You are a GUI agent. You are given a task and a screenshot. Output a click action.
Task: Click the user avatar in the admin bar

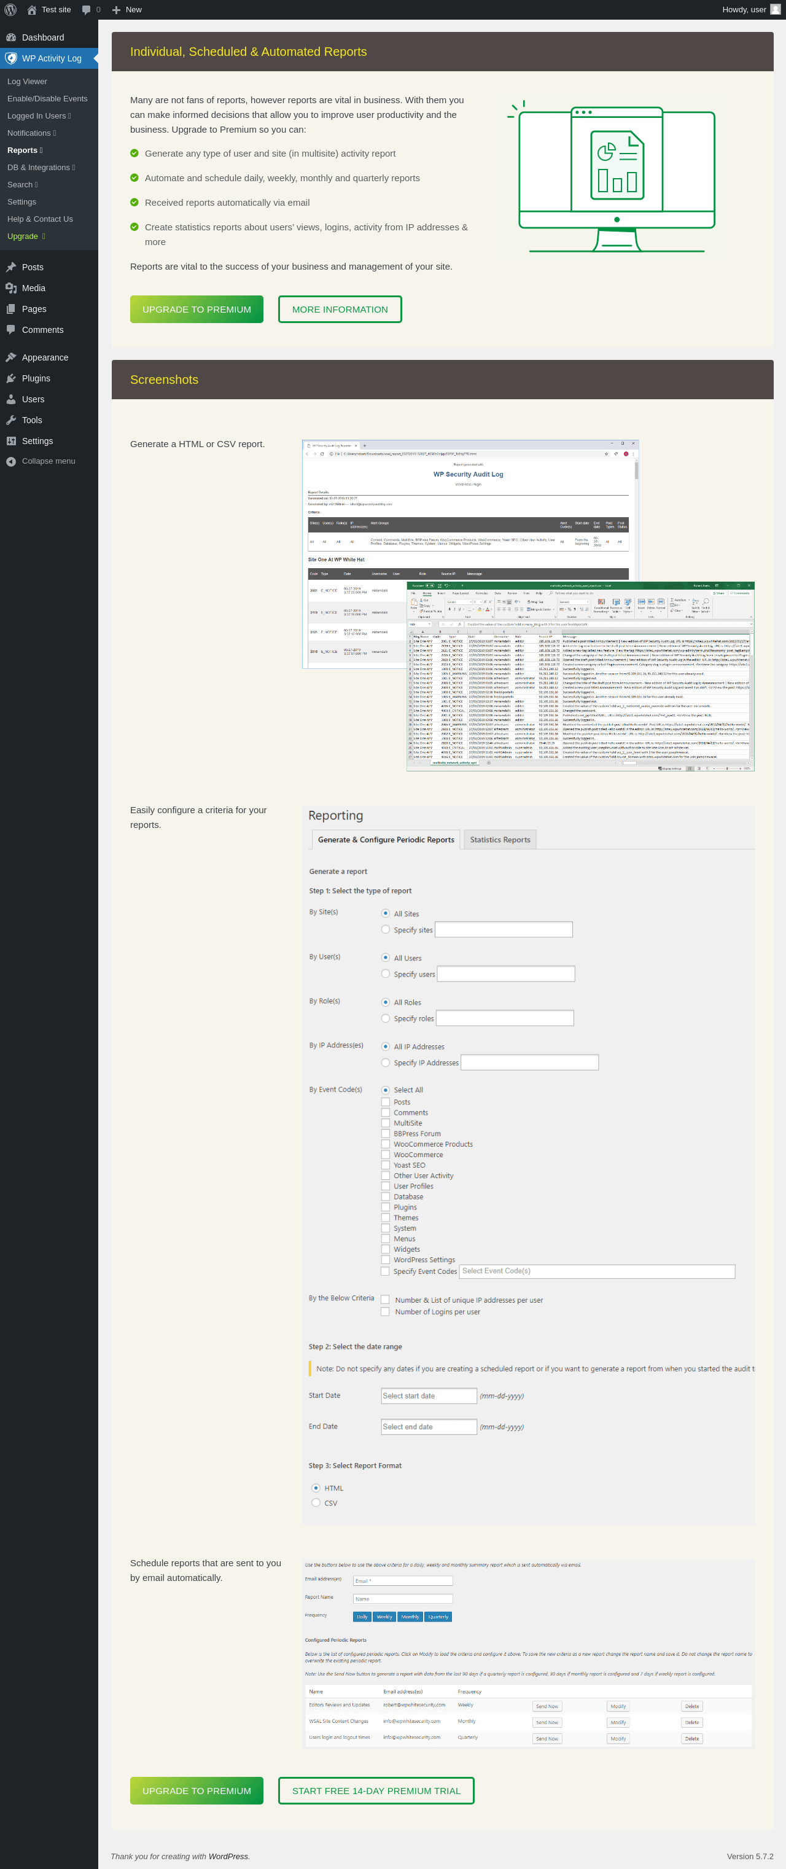tap(775, 9)
